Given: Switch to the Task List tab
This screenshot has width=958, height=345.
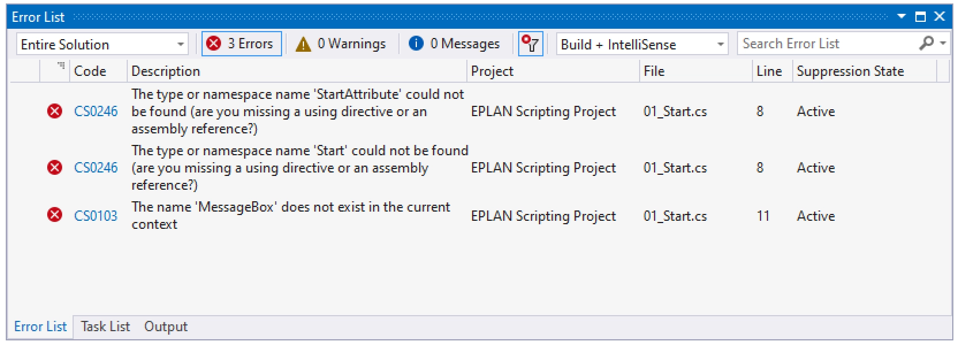Looking at the screenshot, I should (x=105, y=327).
